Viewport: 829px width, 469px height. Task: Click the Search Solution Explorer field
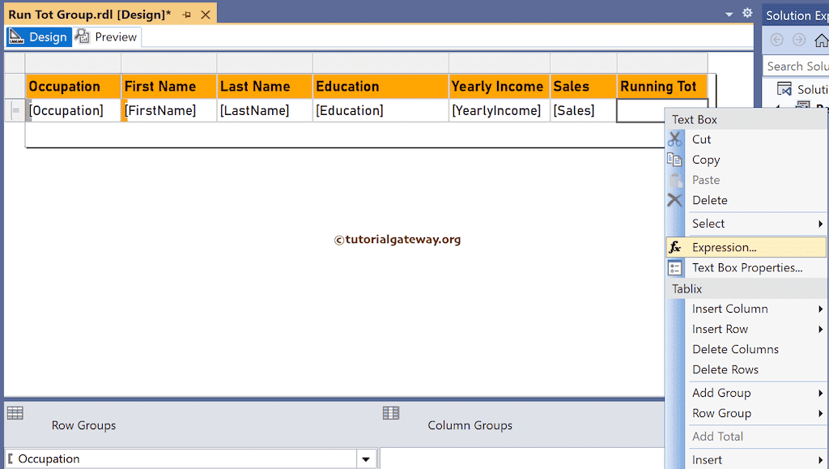tap(795, 66)
